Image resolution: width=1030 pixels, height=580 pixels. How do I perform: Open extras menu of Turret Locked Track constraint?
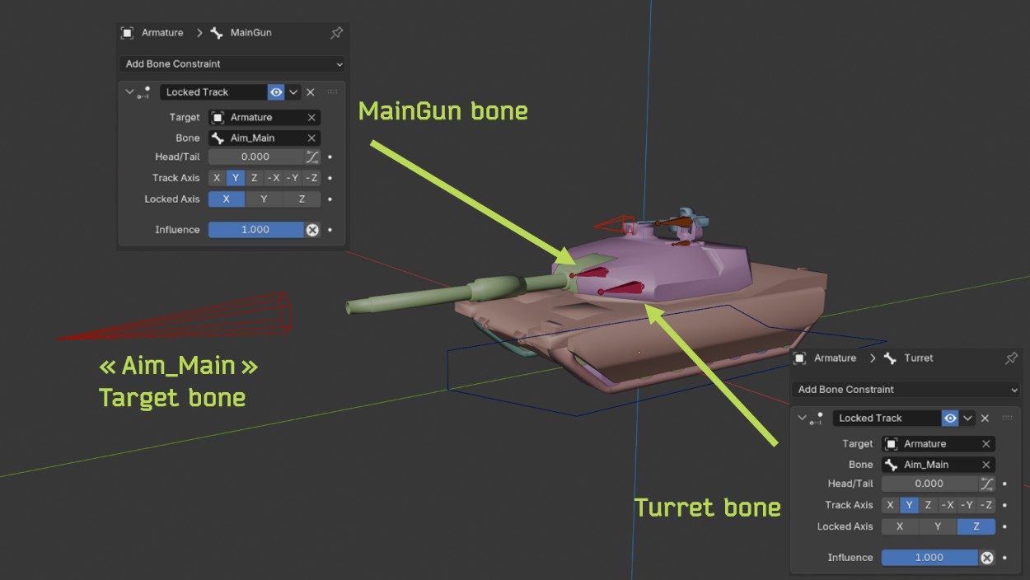tap(967, 419)
